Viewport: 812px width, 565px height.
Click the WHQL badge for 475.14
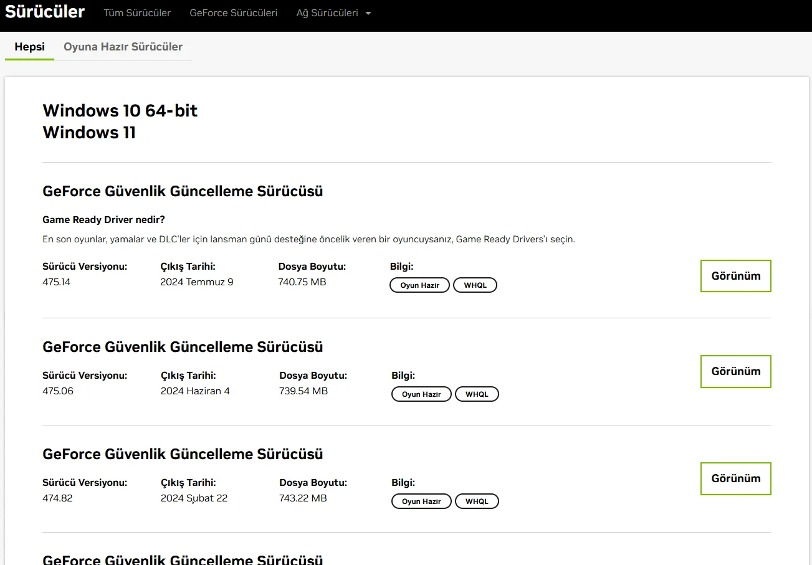(x=475, y=285)
